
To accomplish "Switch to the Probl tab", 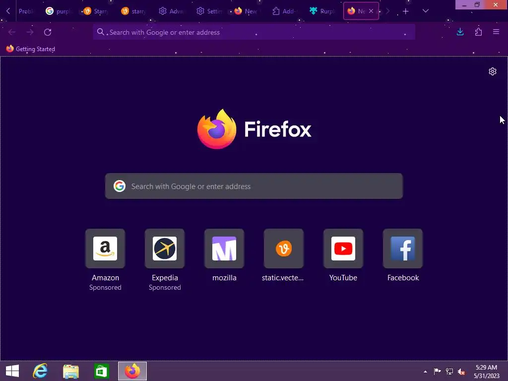I will pyautogui.click(x=26, y=11).
